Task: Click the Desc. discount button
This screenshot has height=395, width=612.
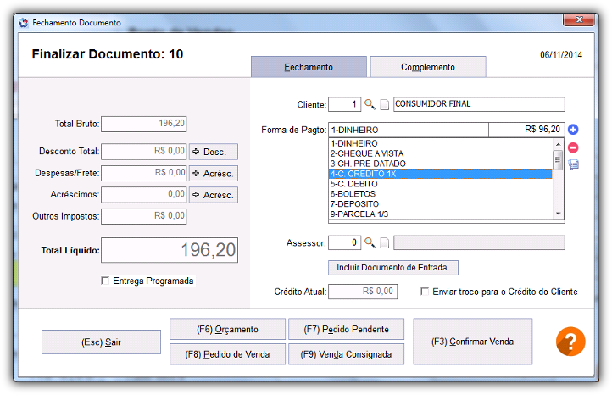Action: (x=214, y=152)
